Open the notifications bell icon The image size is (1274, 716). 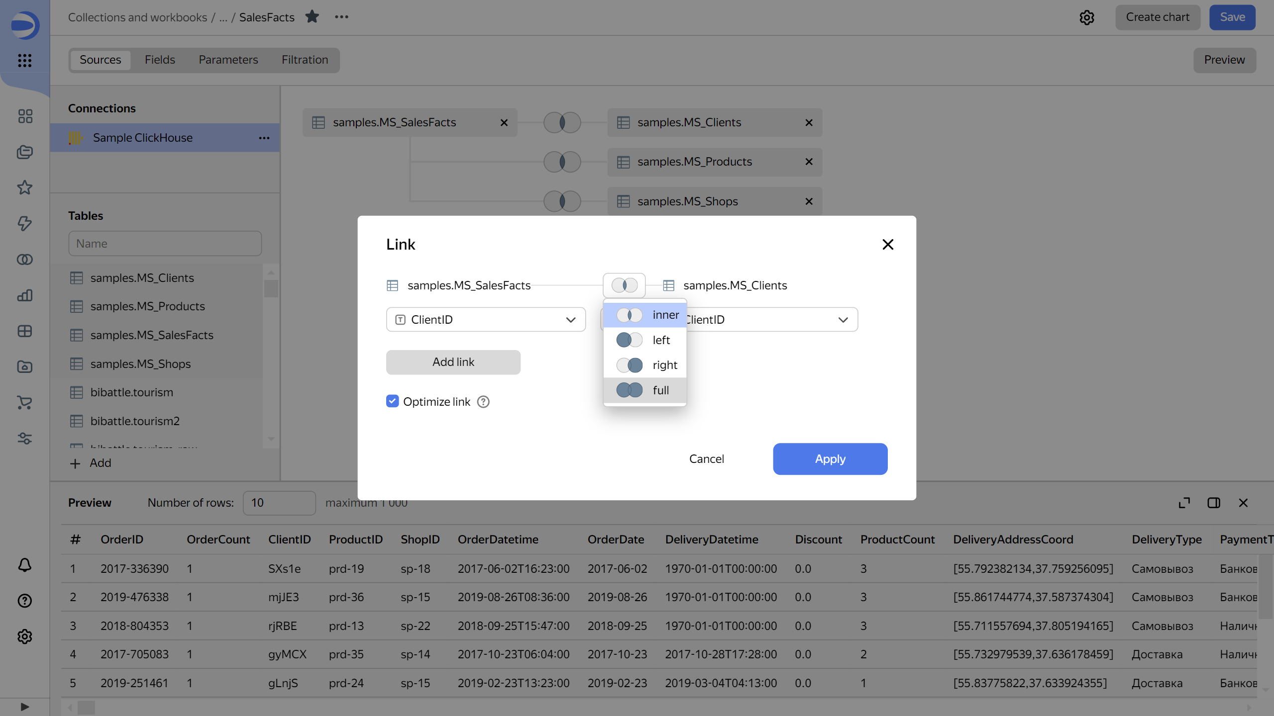(x=25, y=565)
